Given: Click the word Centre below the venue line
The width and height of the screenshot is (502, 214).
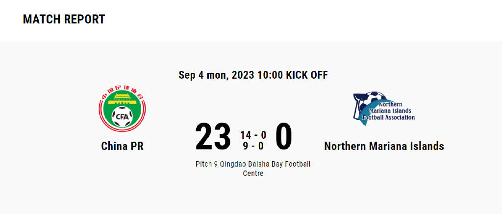Looking at the screenshot, I should (x=253, y=173).
